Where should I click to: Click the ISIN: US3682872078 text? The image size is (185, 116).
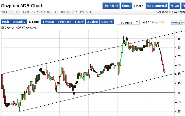(x=38, y=12)
